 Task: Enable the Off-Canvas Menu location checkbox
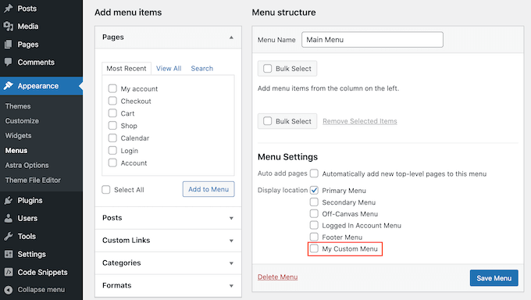[x=314, y=213]
